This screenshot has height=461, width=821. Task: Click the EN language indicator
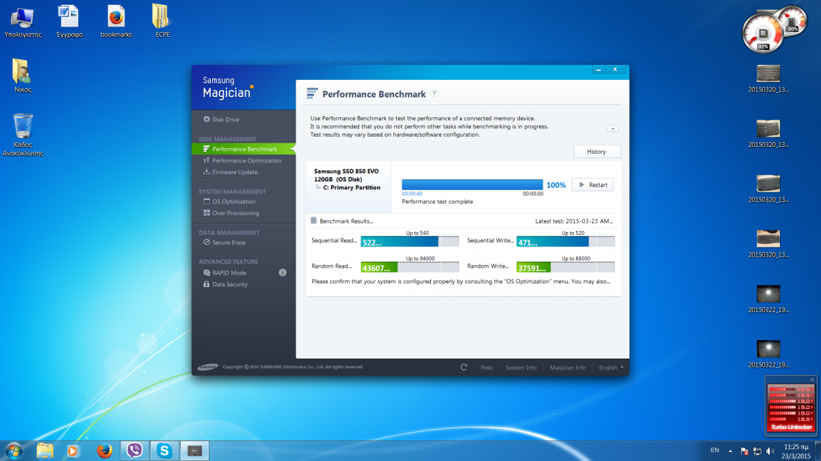715,450
